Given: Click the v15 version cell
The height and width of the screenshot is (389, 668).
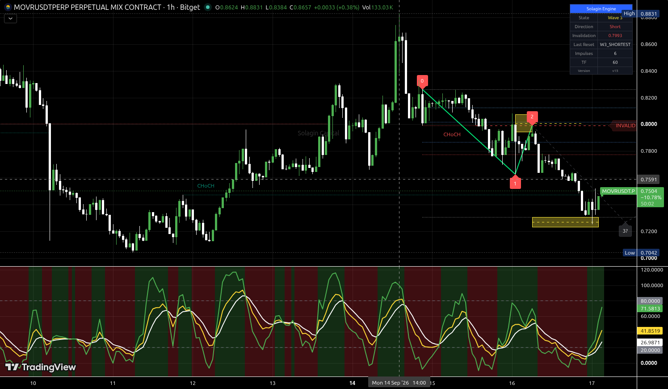Looking at the screenshot, I should tap(615, 71).
